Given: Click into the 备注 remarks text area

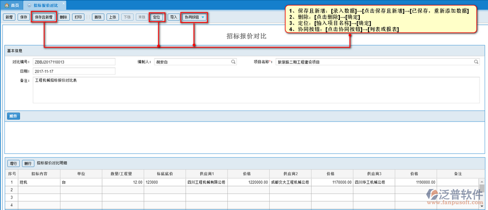Looking at the screenshot, I should click(x=255, y=90).
